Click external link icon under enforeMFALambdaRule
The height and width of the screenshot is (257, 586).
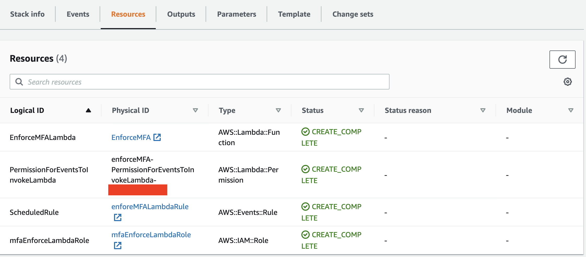tap(118, 217)
